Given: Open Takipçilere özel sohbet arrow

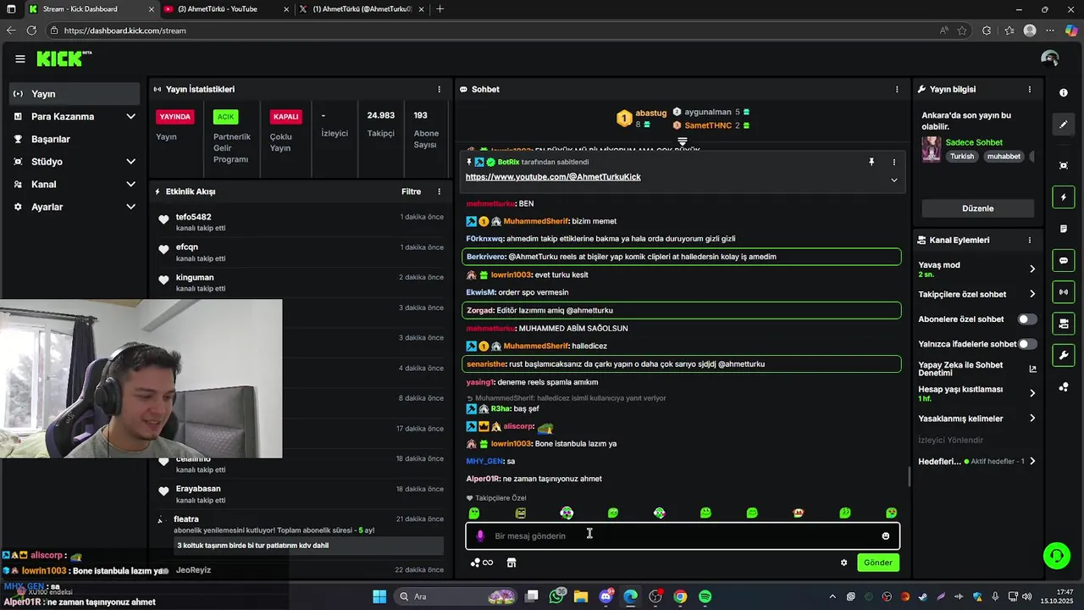Looking at the screenshot, I should click(x=1031, y=294).
